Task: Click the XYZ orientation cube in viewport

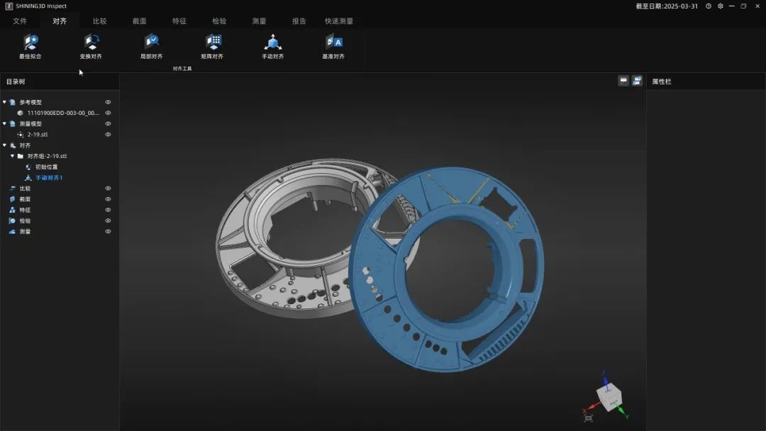Action: click(x=607, y=396)
